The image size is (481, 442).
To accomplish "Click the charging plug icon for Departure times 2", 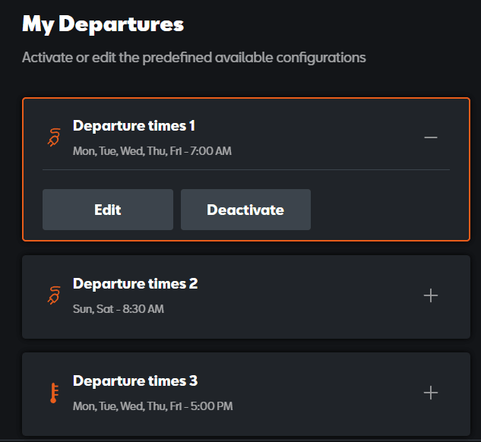I will pyautogui.click(x=52, y=295).
